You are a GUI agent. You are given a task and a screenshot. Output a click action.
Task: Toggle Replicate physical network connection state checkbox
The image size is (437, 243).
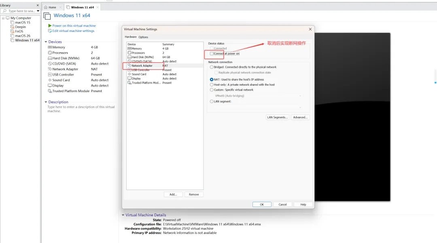pyautogui.click(x=216, y=73)
